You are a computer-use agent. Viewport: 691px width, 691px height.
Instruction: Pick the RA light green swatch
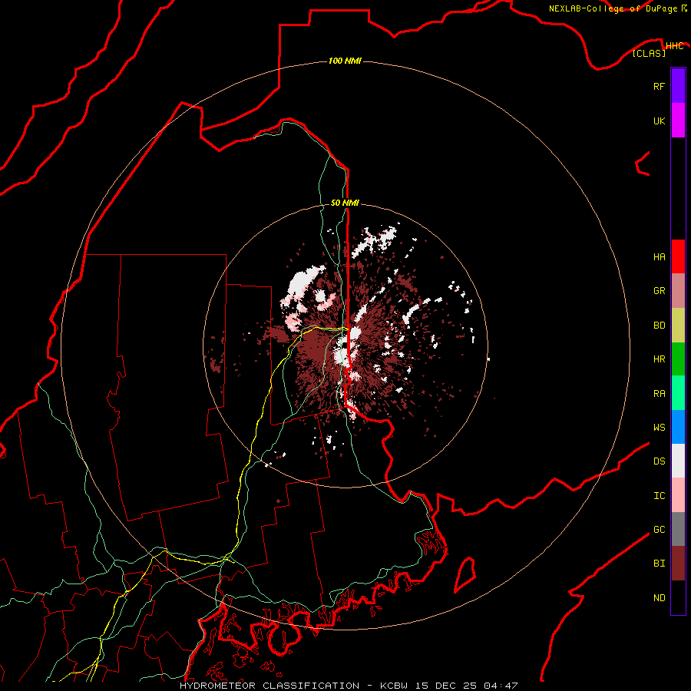[678, 393]
